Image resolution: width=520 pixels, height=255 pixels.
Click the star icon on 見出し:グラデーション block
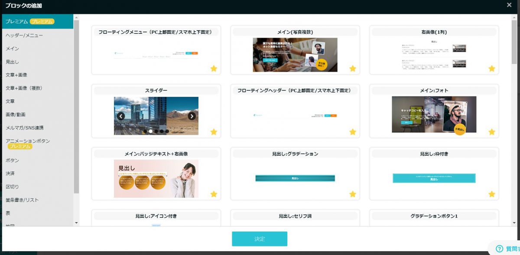(353, 194)
